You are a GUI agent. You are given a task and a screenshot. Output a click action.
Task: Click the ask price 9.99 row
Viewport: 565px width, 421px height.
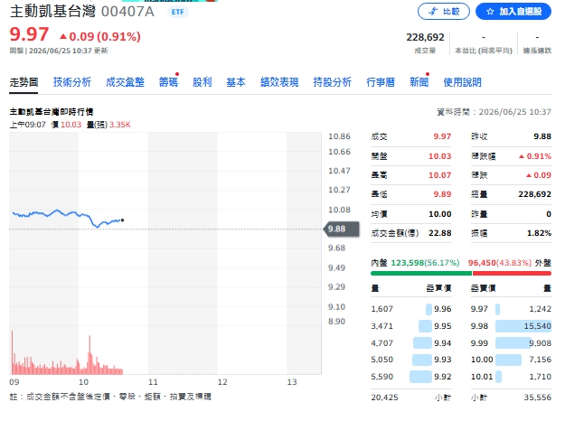tap(511, 342)
